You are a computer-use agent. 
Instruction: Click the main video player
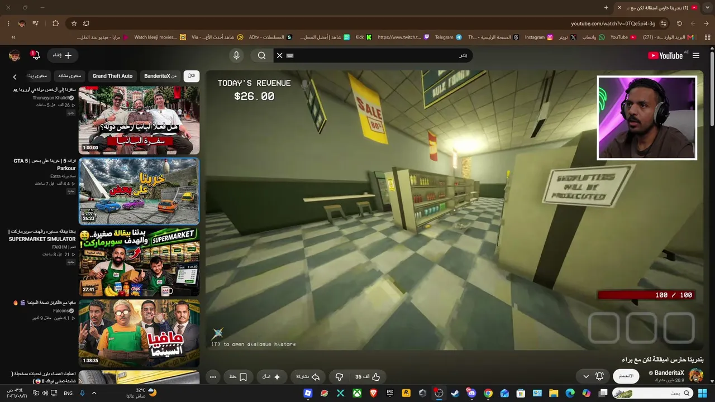(x=455, y=210)
